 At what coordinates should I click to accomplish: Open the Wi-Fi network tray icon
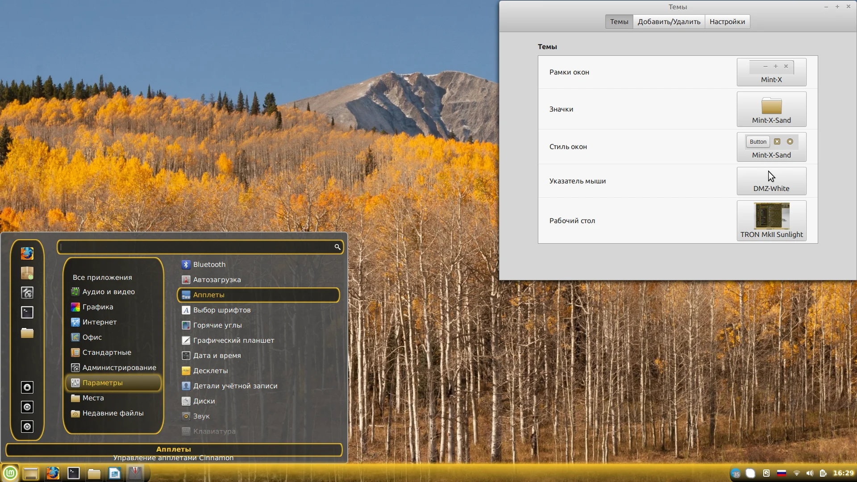point(796,473)
